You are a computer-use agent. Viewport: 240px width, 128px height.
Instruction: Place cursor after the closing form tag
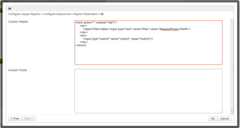(x=86, y=45)
